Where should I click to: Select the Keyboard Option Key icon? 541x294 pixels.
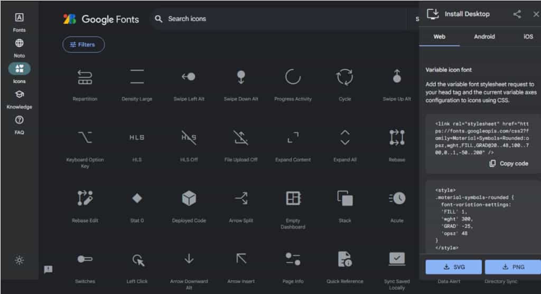85,137
